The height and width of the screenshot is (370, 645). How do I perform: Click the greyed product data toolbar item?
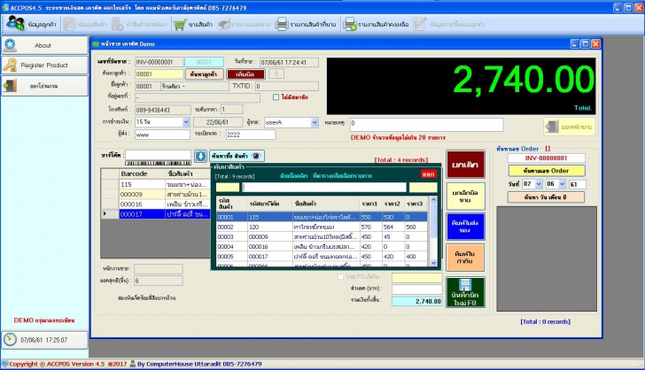(x=85, y=24)
